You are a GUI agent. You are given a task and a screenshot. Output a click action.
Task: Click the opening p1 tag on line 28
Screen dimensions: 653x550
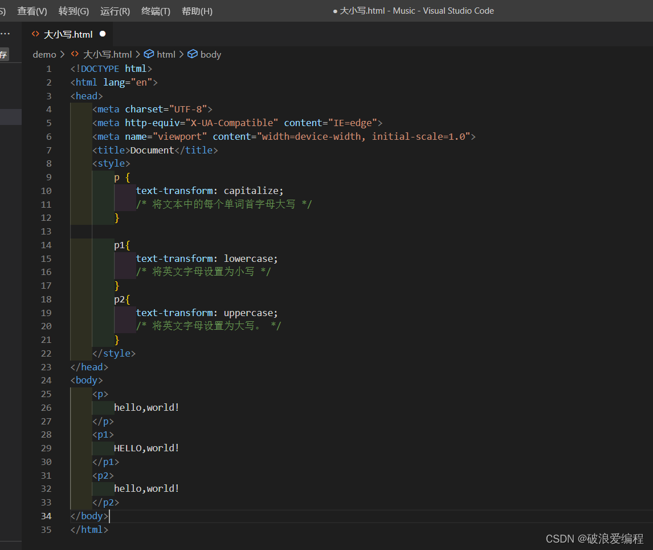(103, 435)
